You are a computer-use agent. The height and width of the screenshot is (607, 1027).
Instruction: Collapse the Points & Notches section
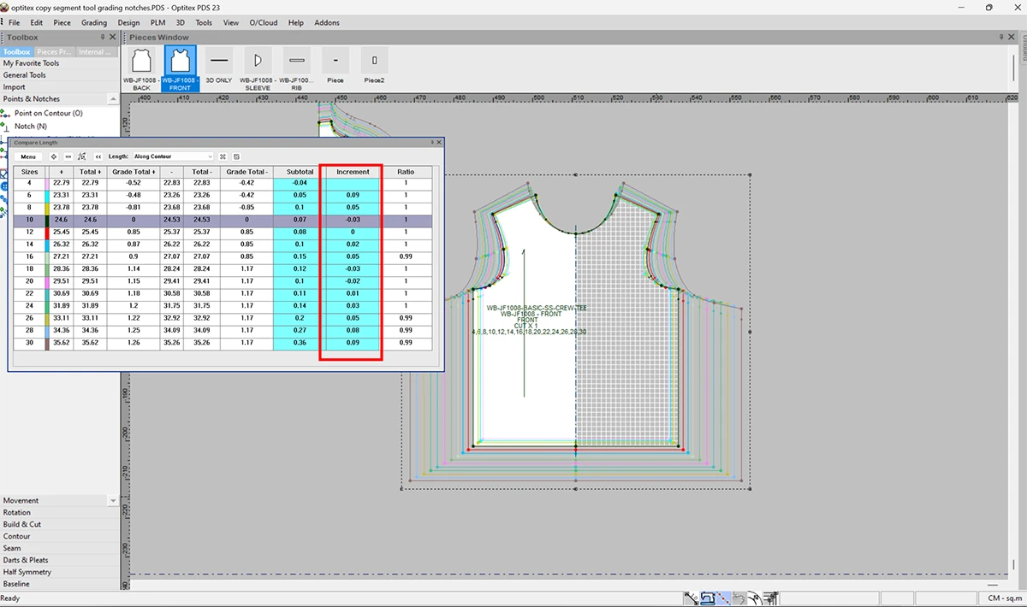(x=112, y=99)
